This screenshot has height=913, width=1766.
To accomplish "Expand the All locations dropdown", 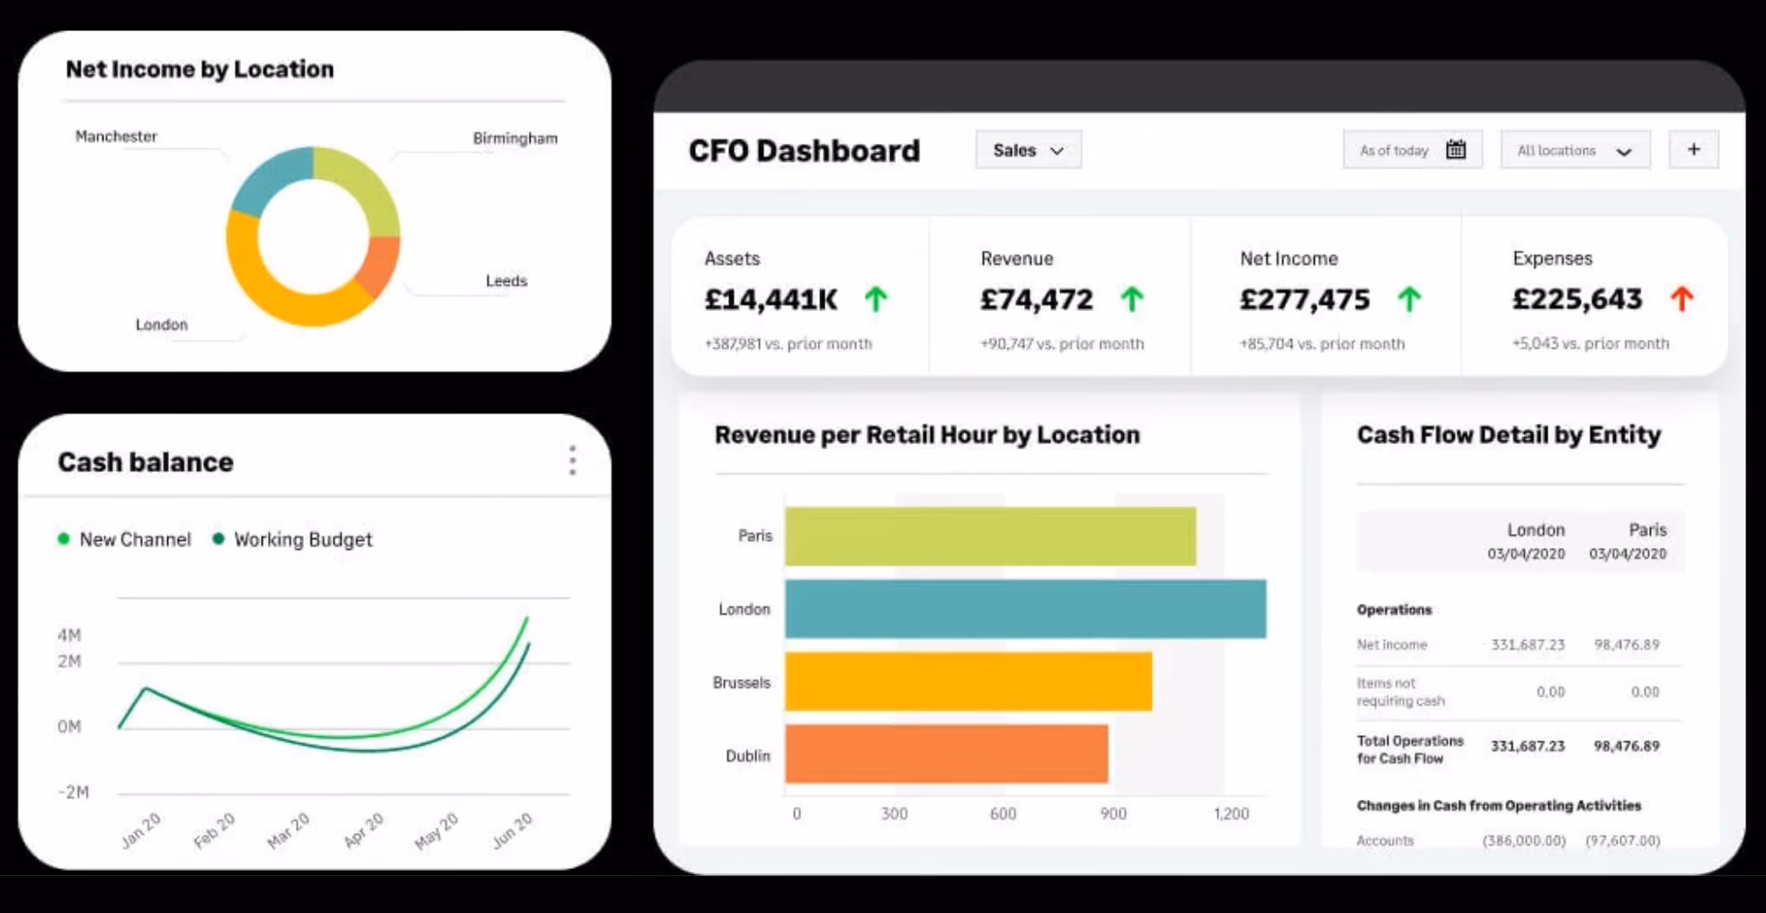I will pyautogui.click(x=1574, y=150).
